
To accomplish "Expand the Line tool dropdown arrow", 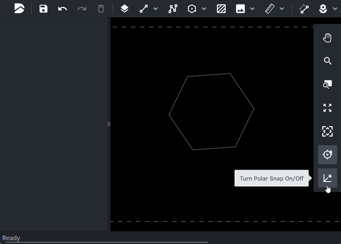I will point(156,9).
